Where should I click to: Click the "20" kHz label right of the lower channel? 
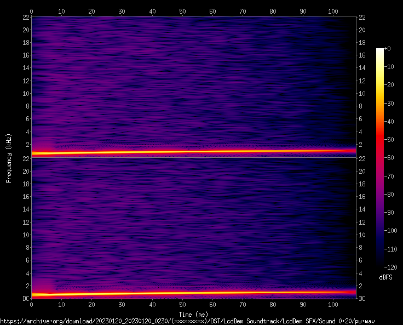[361, 172]
